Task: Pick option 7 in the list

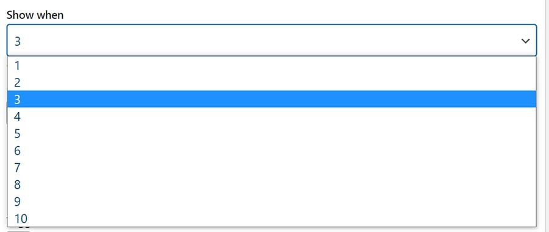Action: (x=271, y=167)
